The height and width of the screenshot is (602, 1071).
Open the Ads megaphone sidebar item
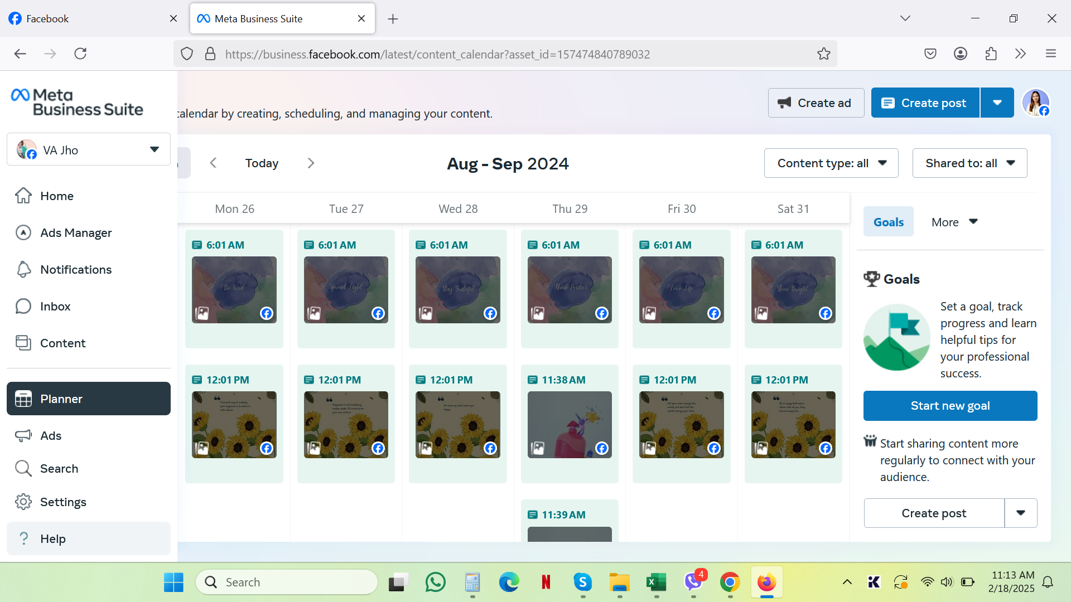[x=51, y=436]
